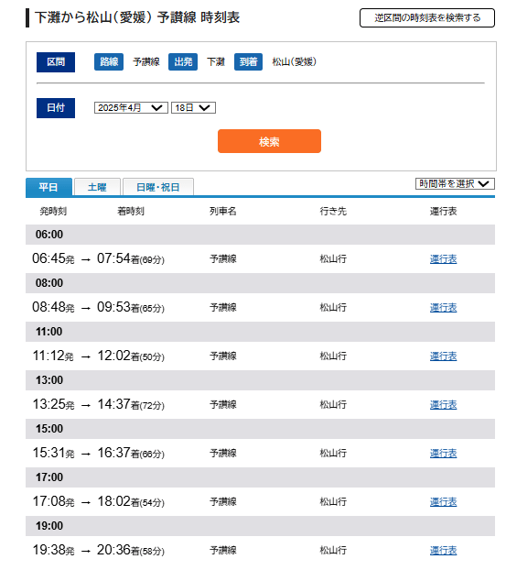
Task: Click the 路線 label badge
Action: pyautogui.click(x=109, y=61)
